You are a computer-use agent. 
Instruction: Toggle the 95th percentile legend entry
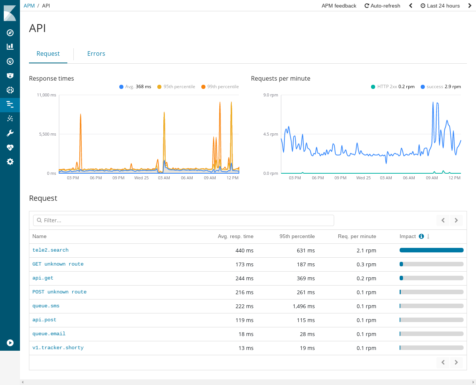tap(176, 86)
